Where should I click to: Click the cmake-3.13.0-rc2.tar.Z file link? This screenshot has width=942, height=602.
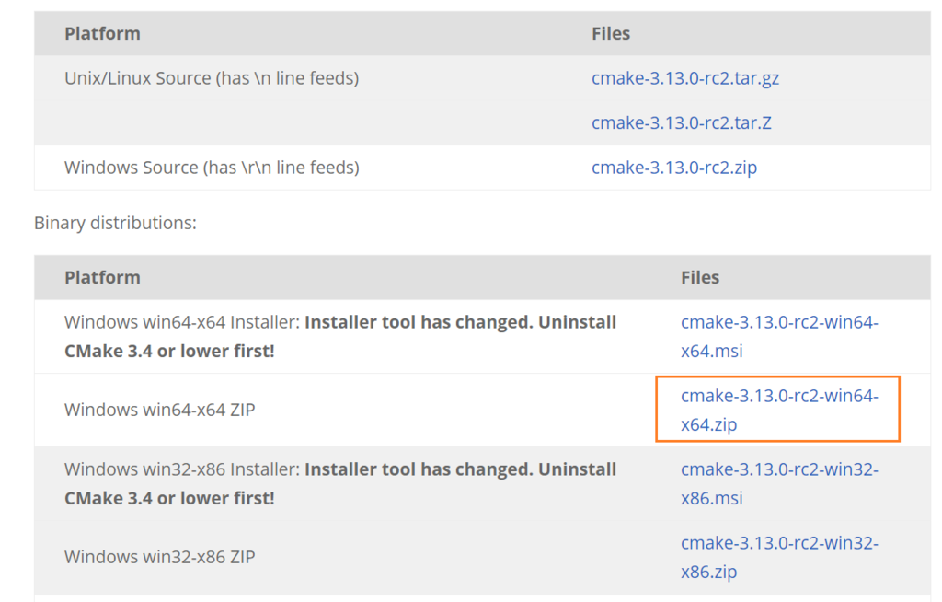[681, 122]
